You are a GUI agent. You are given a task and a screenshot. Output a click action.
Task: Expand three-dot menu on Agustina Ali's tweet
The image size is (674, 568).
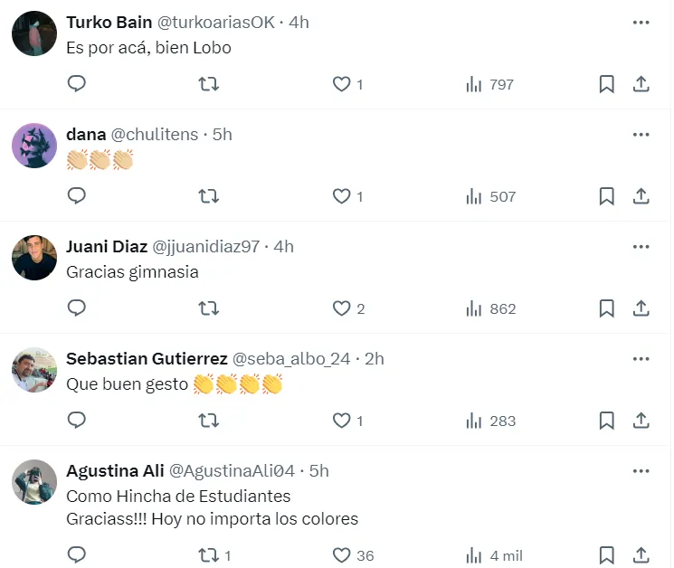pyautogui.click(x=641, y=471)
